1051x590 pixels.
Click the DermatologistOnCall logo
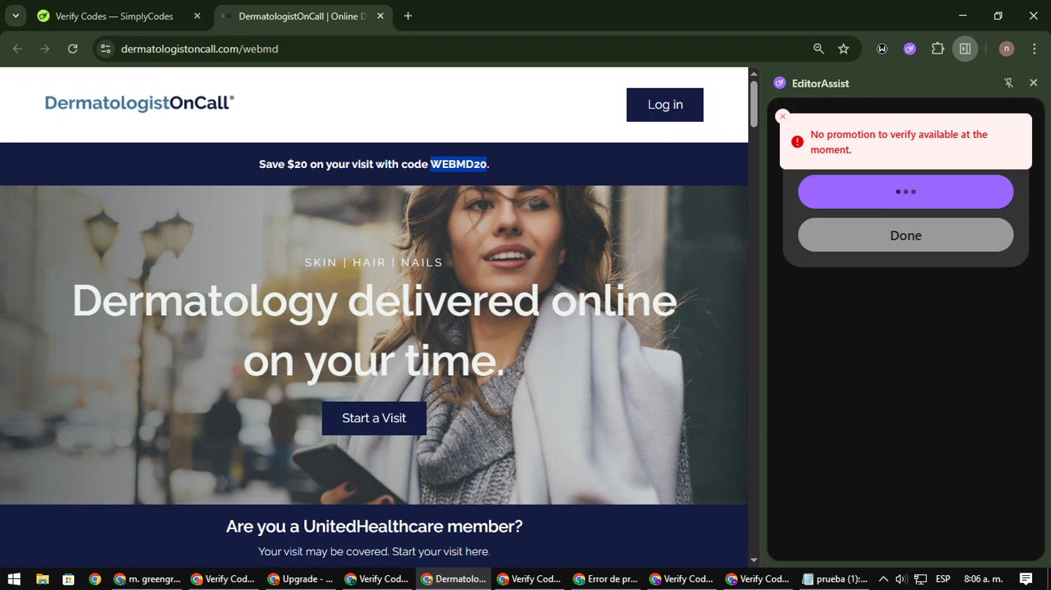click(x=139, y=104)
